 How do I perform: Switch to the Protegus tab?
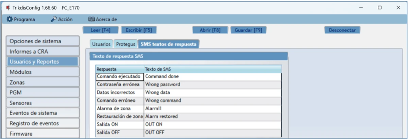click(x=125, y=44)
